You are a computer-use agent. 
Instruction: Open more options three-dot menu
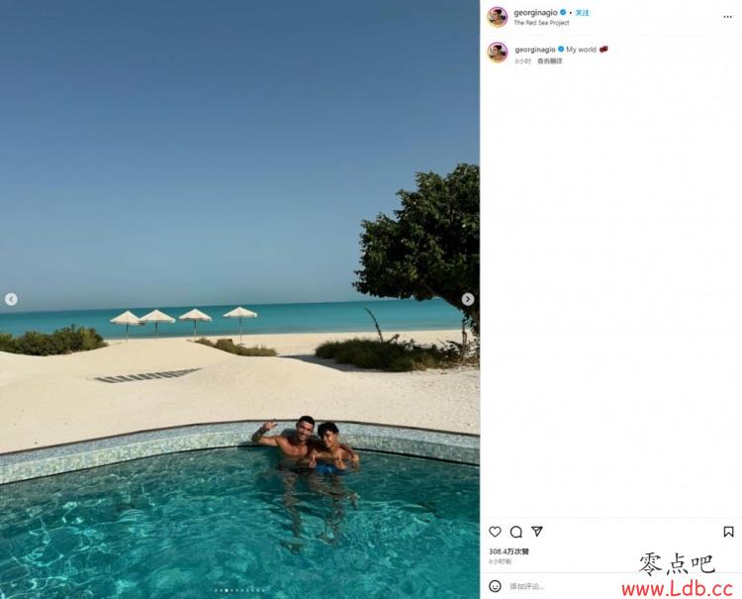point(728,17)
